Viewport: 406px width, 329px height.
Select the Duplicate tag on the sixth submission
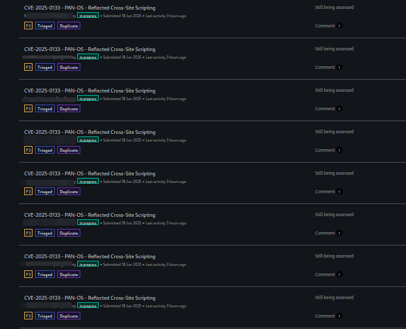pyautogui.click(x=69, y=233)
